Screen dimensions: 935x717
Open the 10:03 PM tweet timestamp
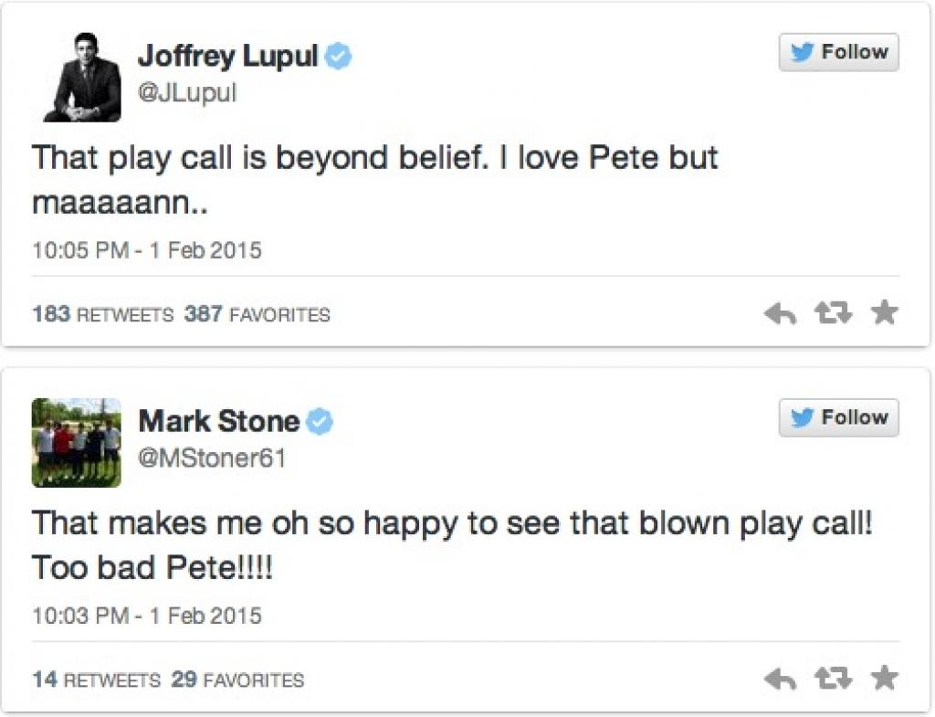147,615
